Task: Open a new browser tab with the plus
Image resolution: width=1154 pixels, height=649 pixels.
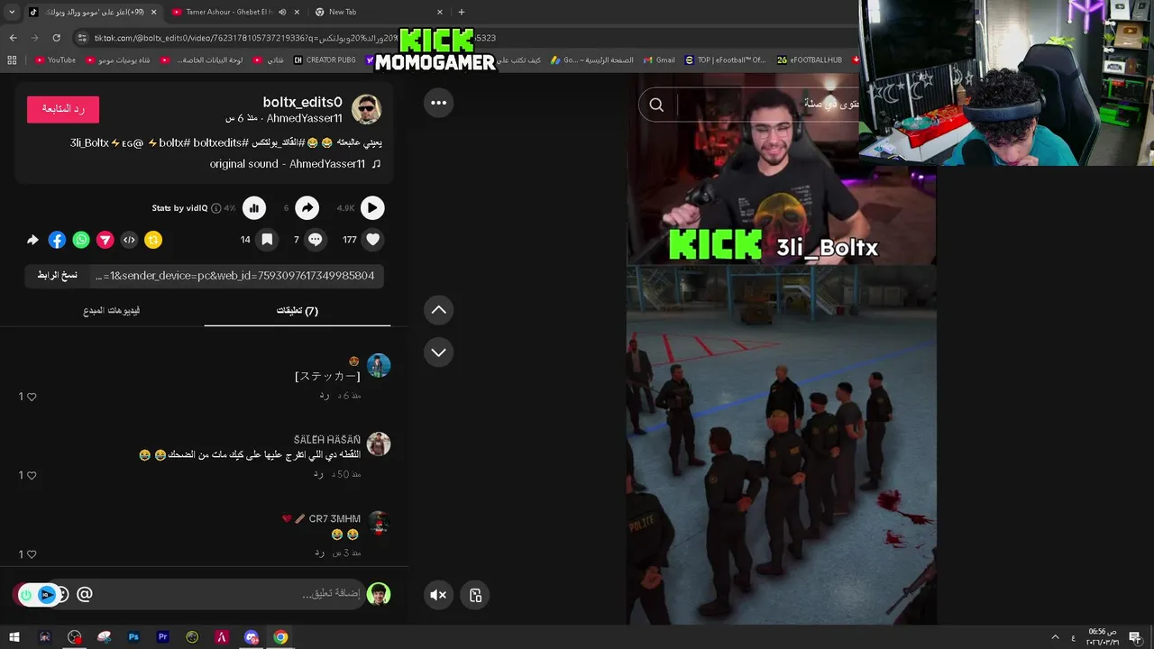Action: [462, 12]
